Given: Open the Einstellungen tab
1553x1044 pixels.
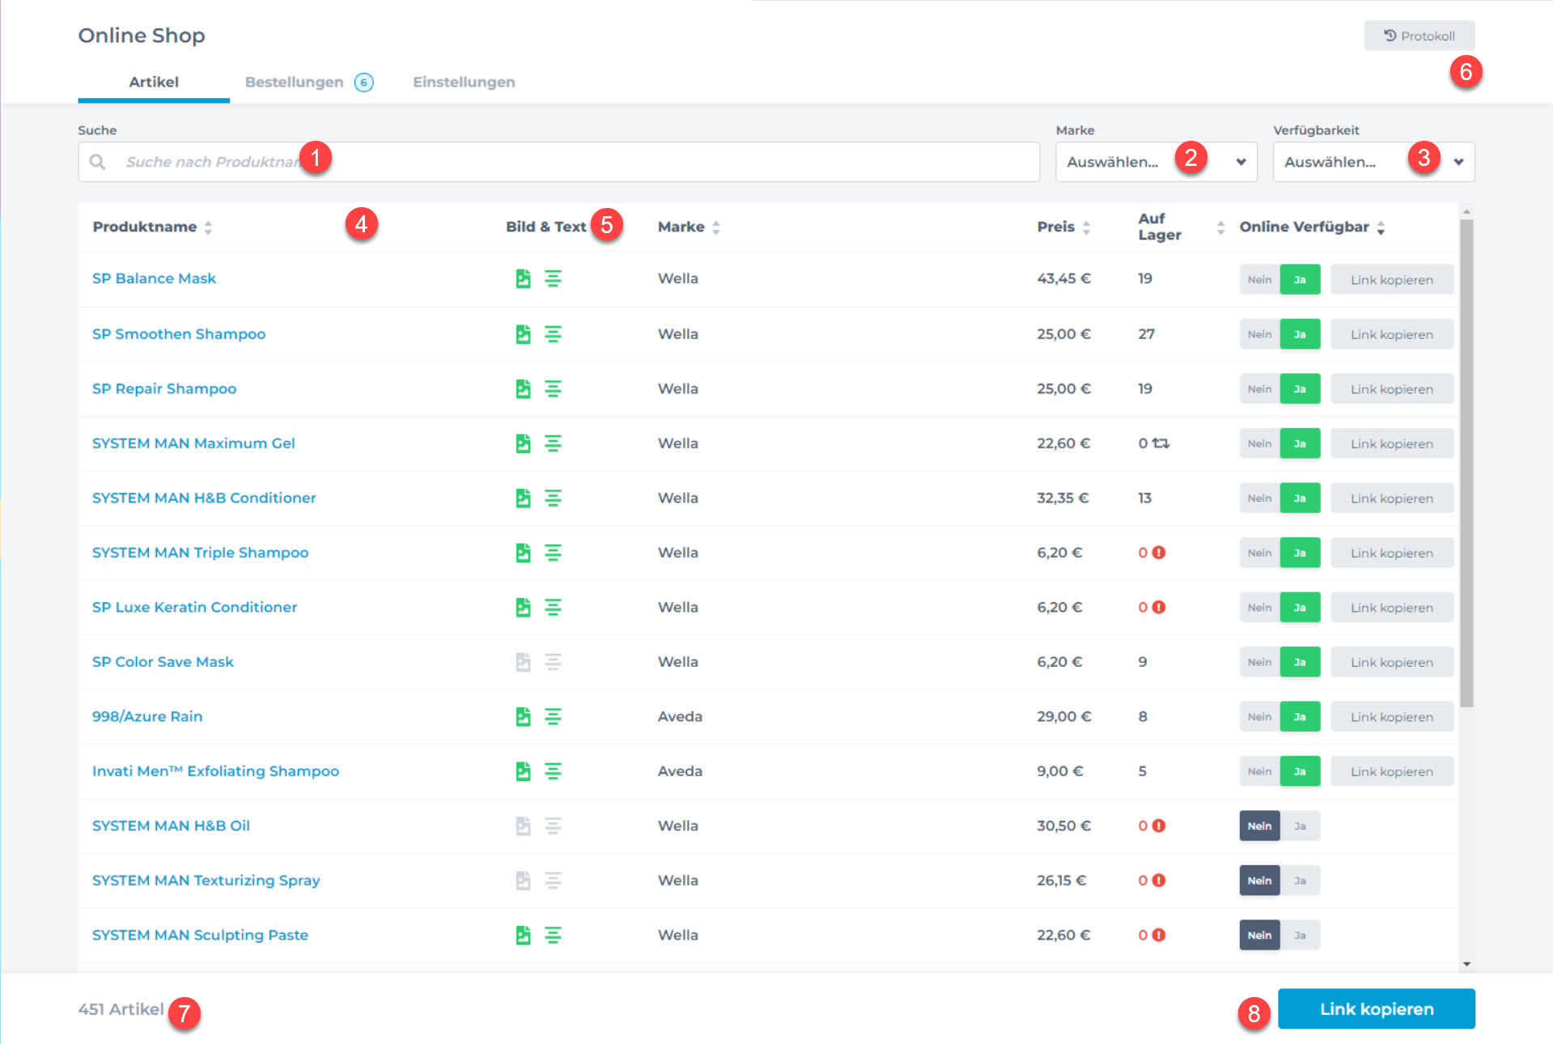Looking at the screenshot, I should 464,82.
